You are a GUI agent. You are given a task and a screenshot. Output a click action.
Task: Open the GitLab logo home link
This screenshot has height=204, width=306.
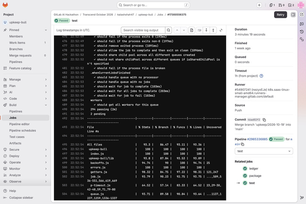pyautogui.click(x=5, y=5)
